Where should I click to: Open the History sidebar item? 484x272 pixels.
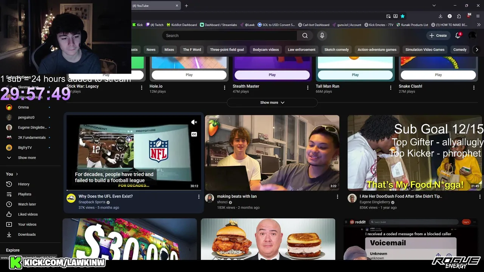(23, 184)
